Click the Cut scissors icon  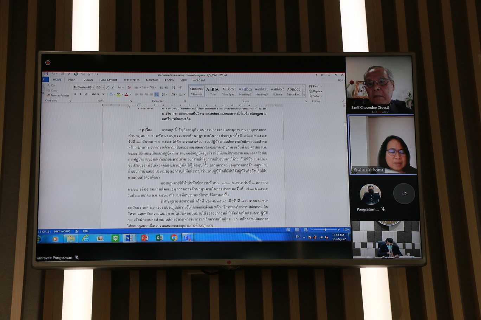(x=49, y=85)
